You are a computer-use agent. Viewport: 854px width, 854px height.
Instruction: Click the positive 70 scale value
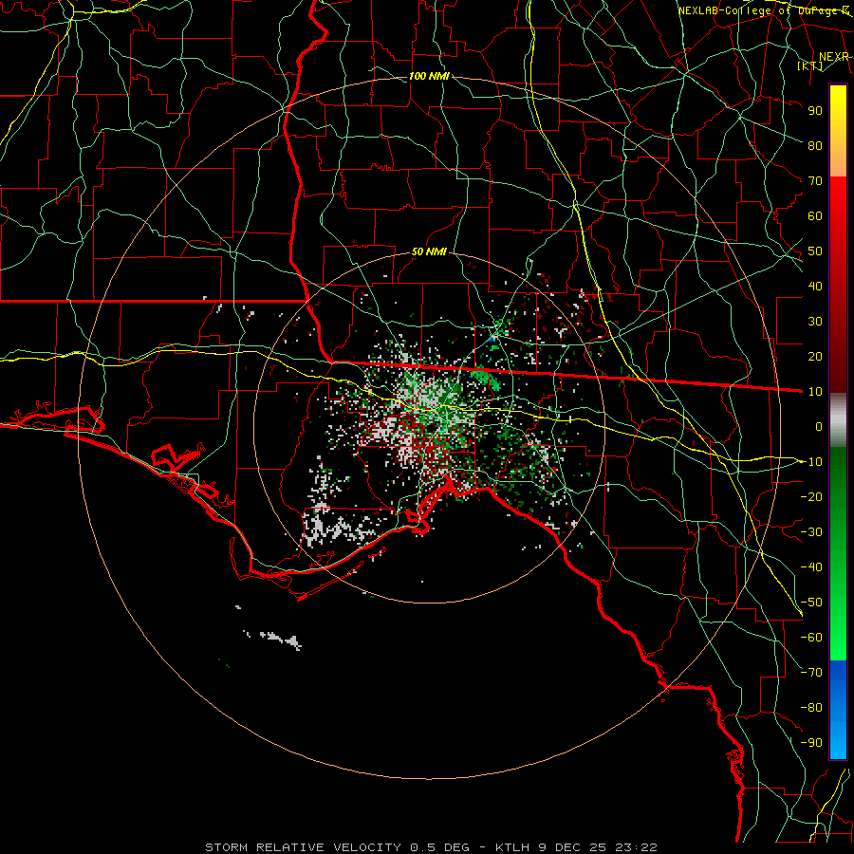click(x=815, y=181)
